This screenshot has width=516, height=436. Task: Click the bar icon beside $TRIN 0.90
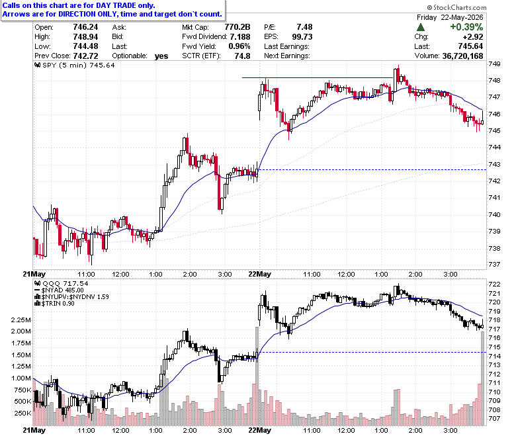38,304
